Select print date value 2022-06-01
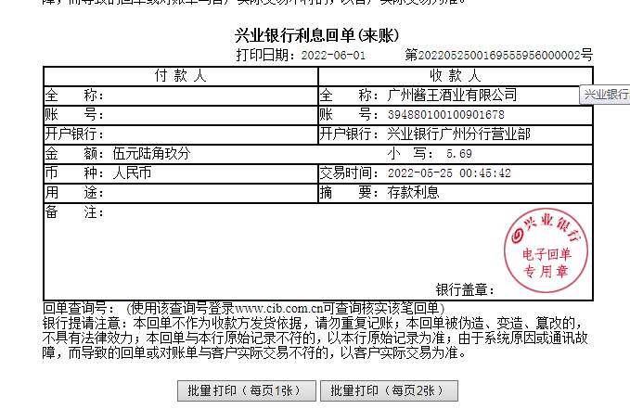The height and width of the screenshot is (409, 630). tap(333, 55)
